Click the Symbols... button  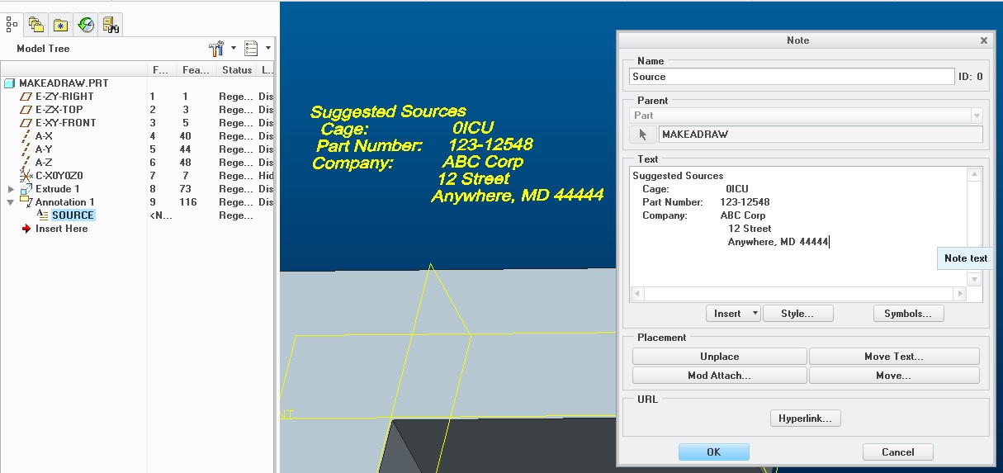coord(908,314)
